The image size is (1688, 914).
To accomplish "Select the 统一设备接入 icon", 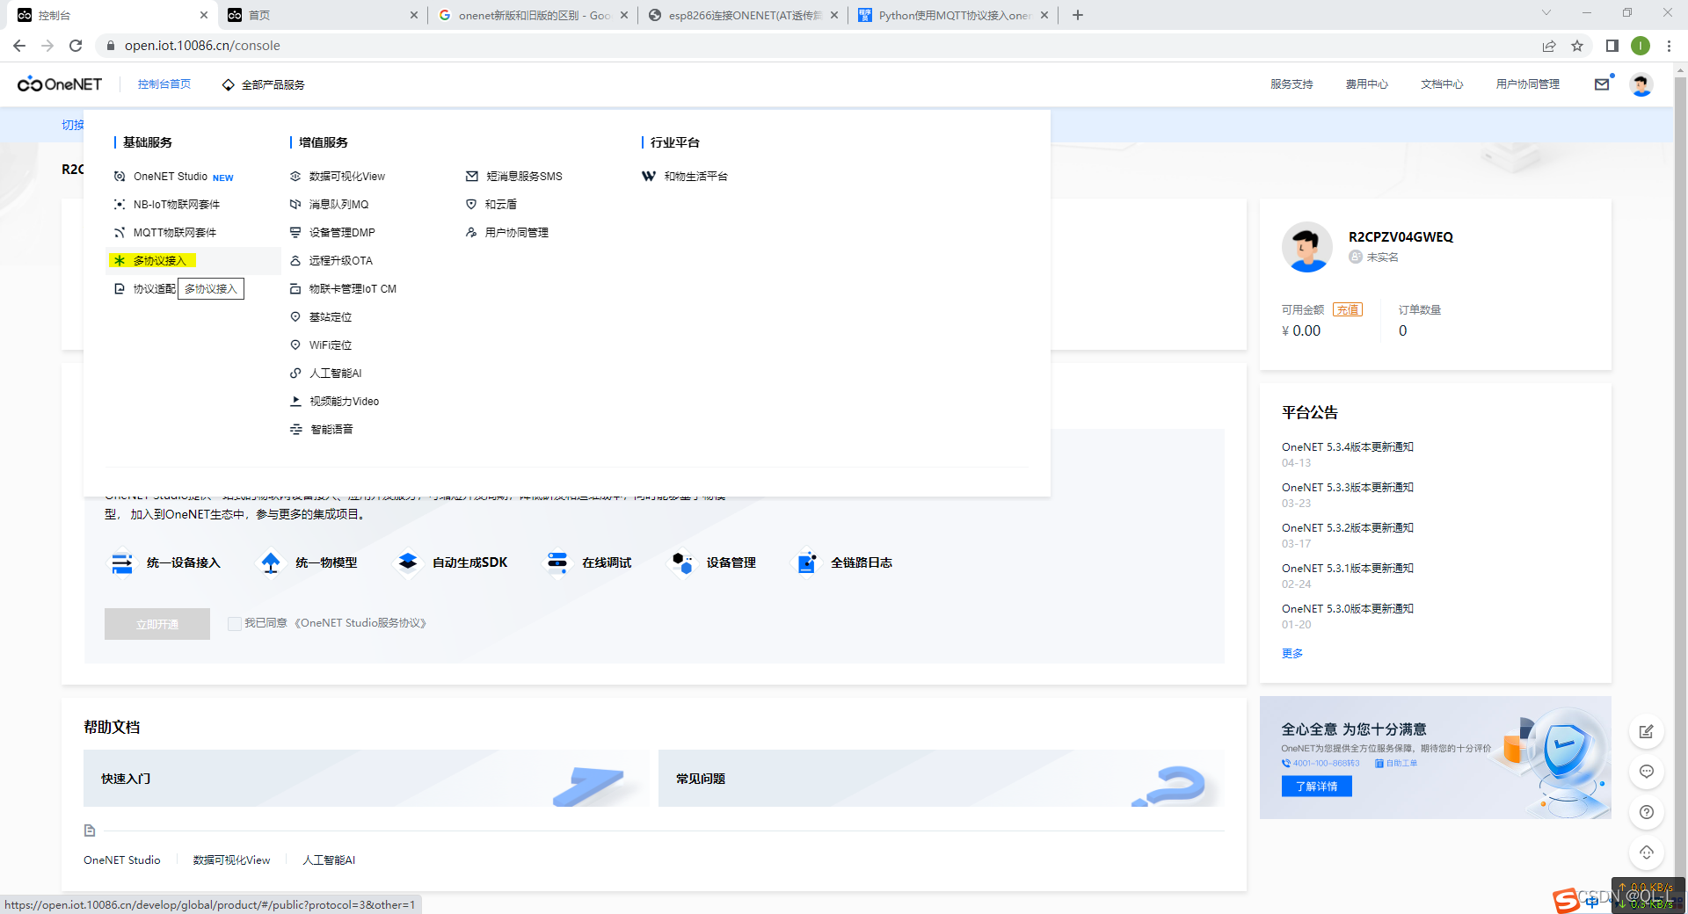I will point(122,563).
